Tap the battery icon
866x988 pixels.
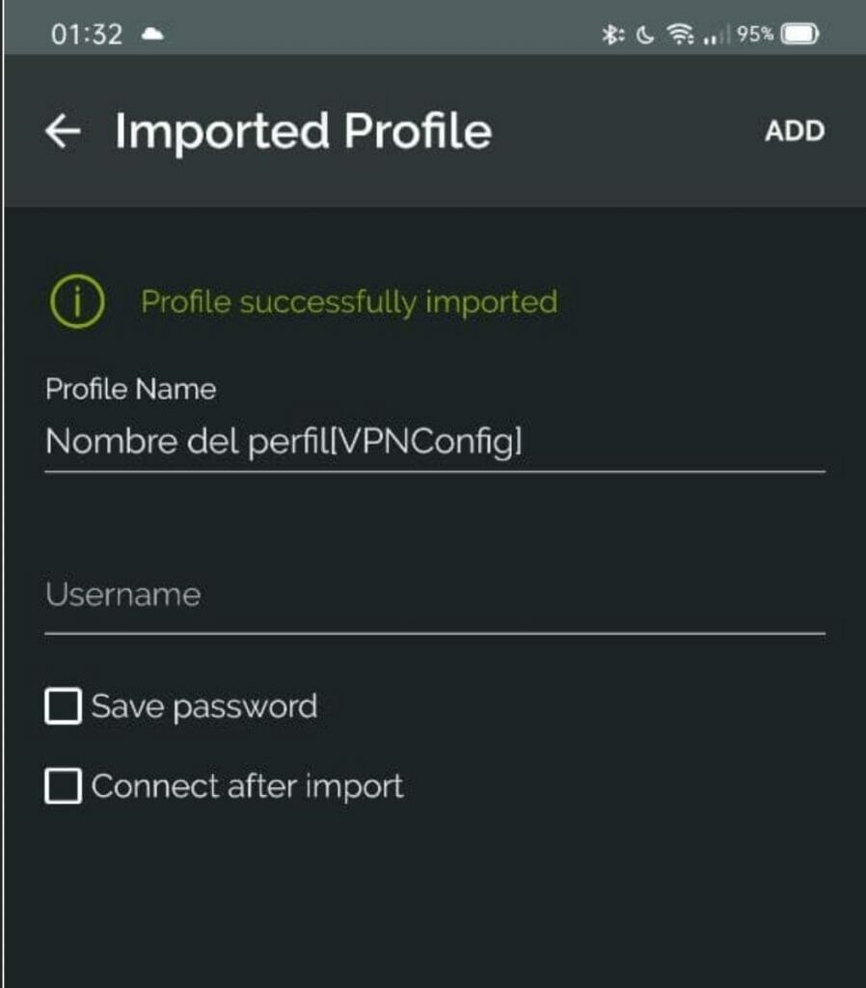[x=799, y=34]
